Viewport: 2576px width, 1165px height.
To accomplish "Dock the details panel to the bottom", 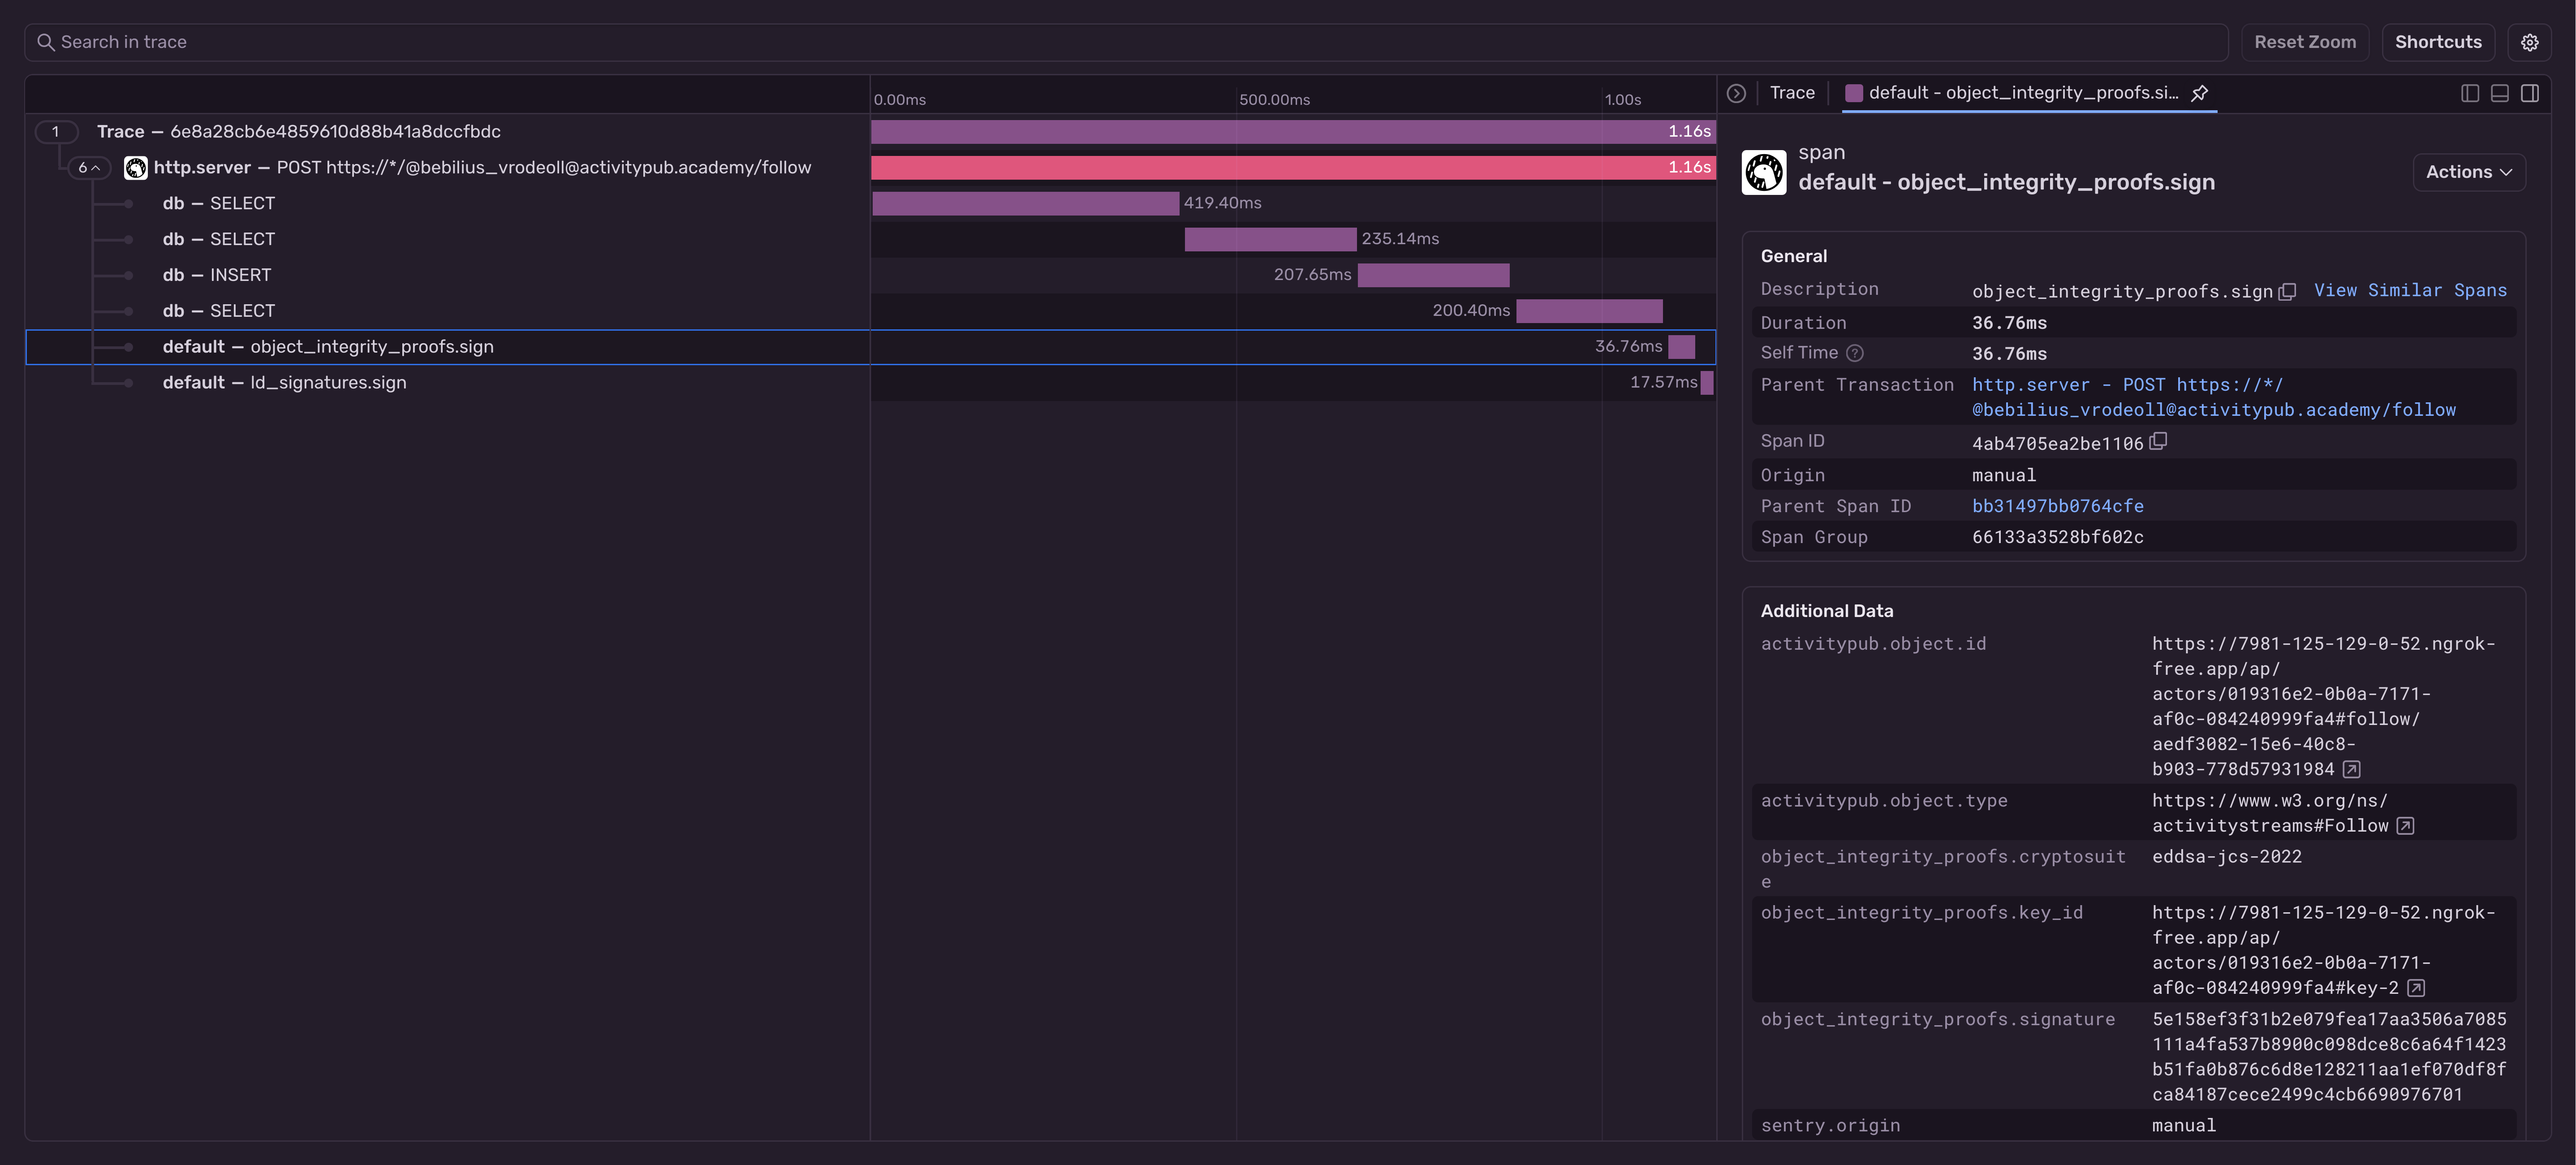I will [2499, 93].
